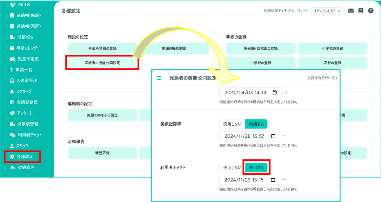Click the 利用者 people icon in sidebar
Viewport: 381px width, 202px height.
12,4
